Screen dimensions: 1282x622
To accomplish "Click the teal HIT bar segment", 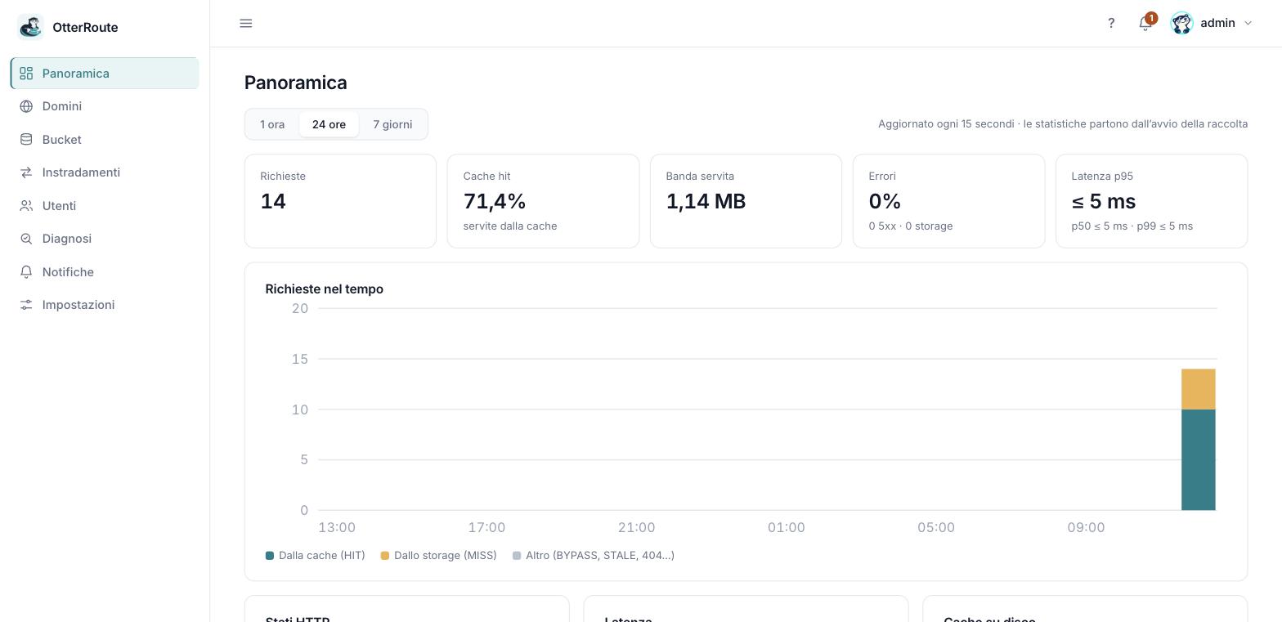I will 1199,459.
